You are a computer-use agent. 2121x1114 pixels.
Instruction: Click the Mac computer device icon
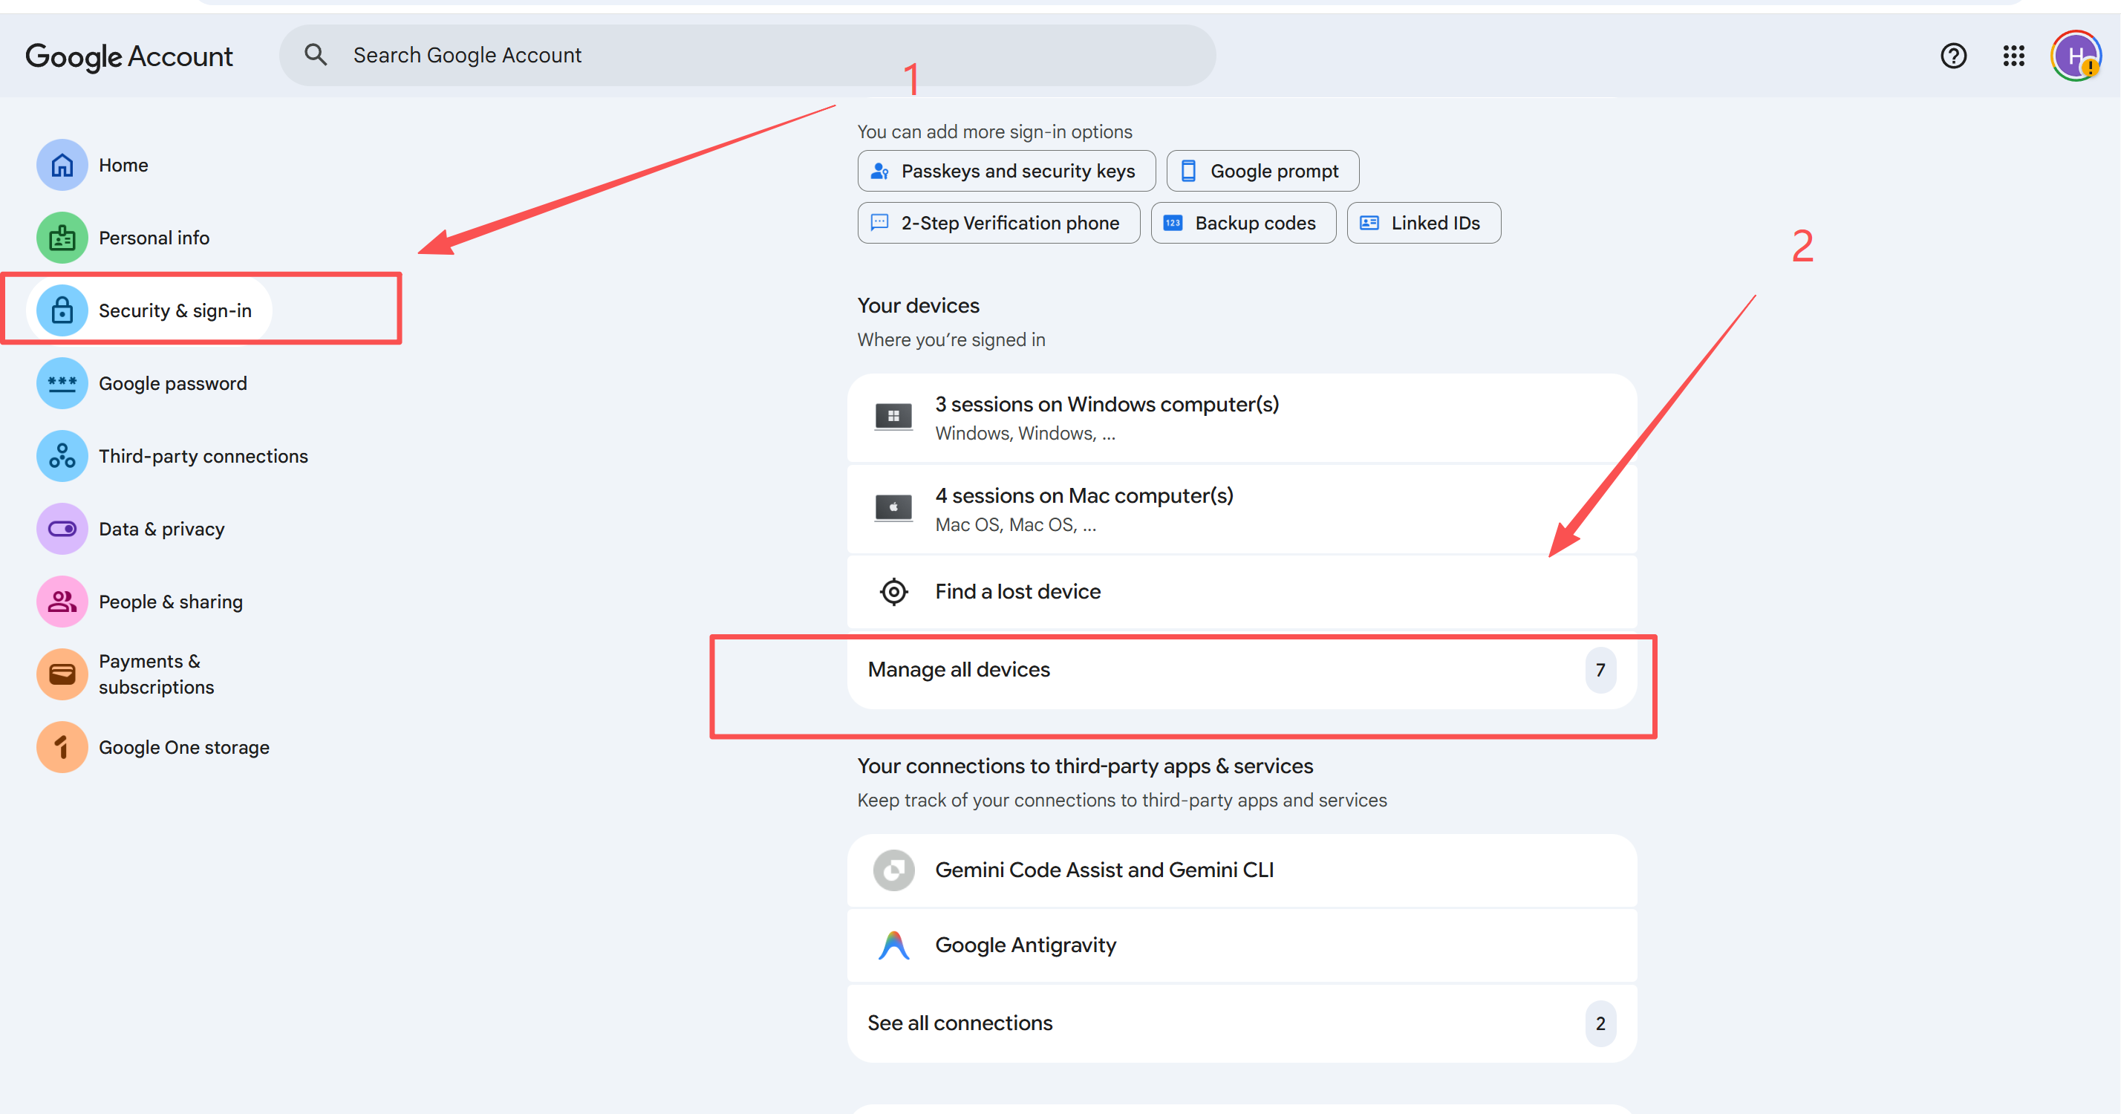click(893, 509)
